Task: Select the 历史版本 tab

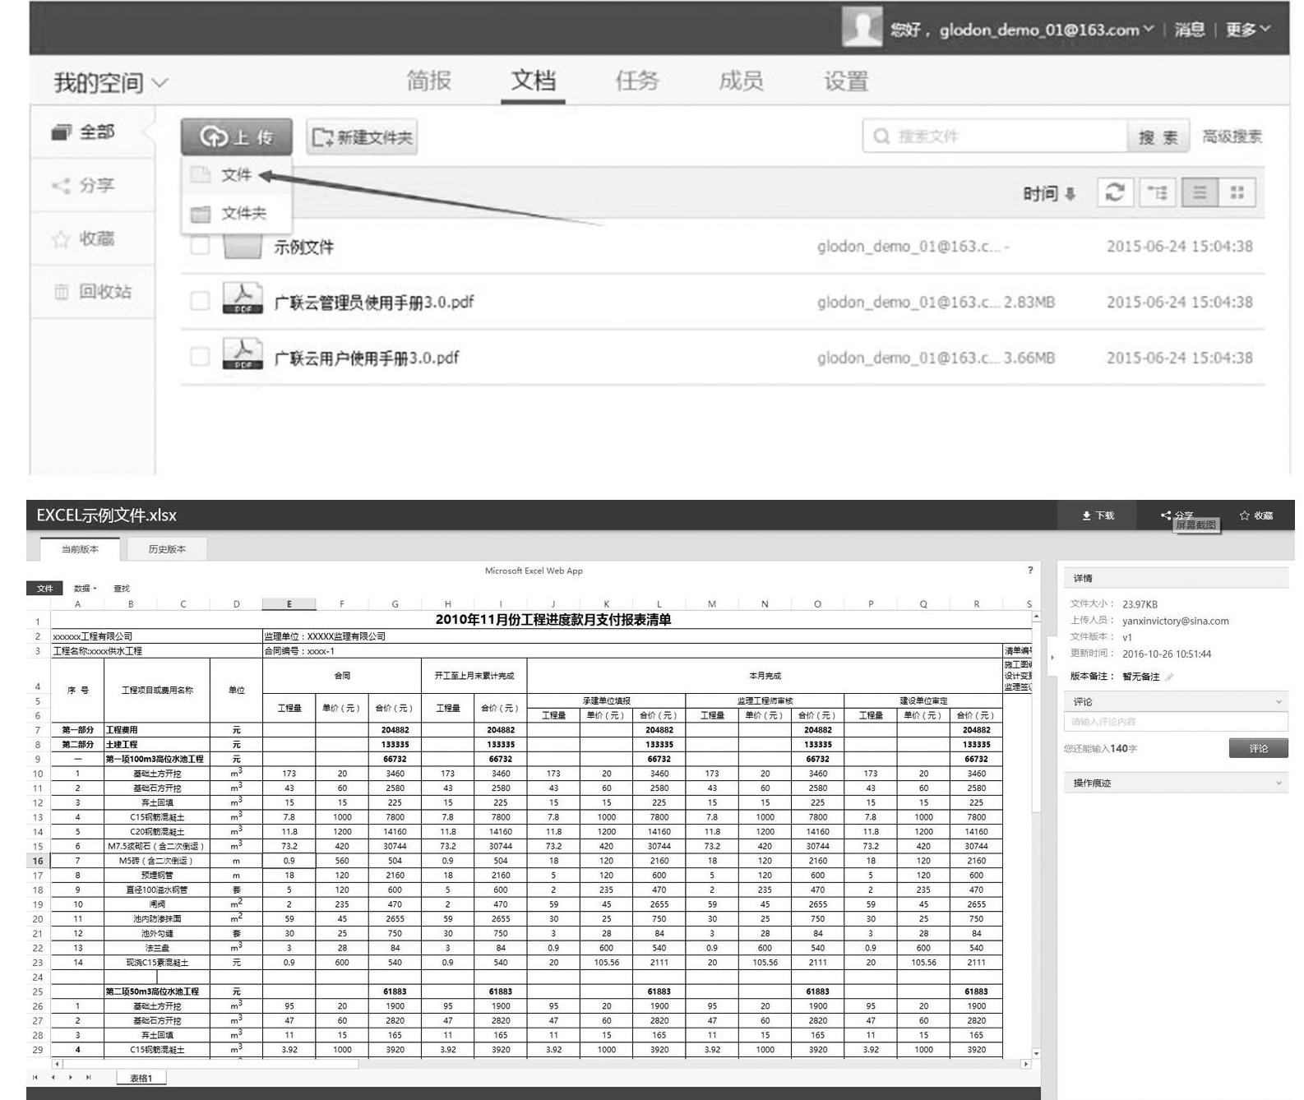Action: 167,549
